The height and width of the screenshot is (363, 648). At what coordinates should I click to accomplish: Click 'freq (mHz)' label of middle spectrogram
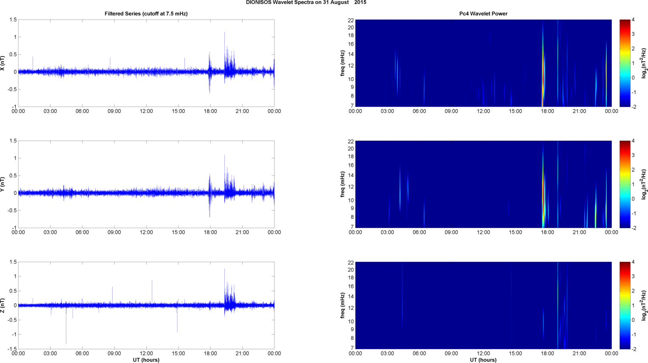tap(342, 184)
